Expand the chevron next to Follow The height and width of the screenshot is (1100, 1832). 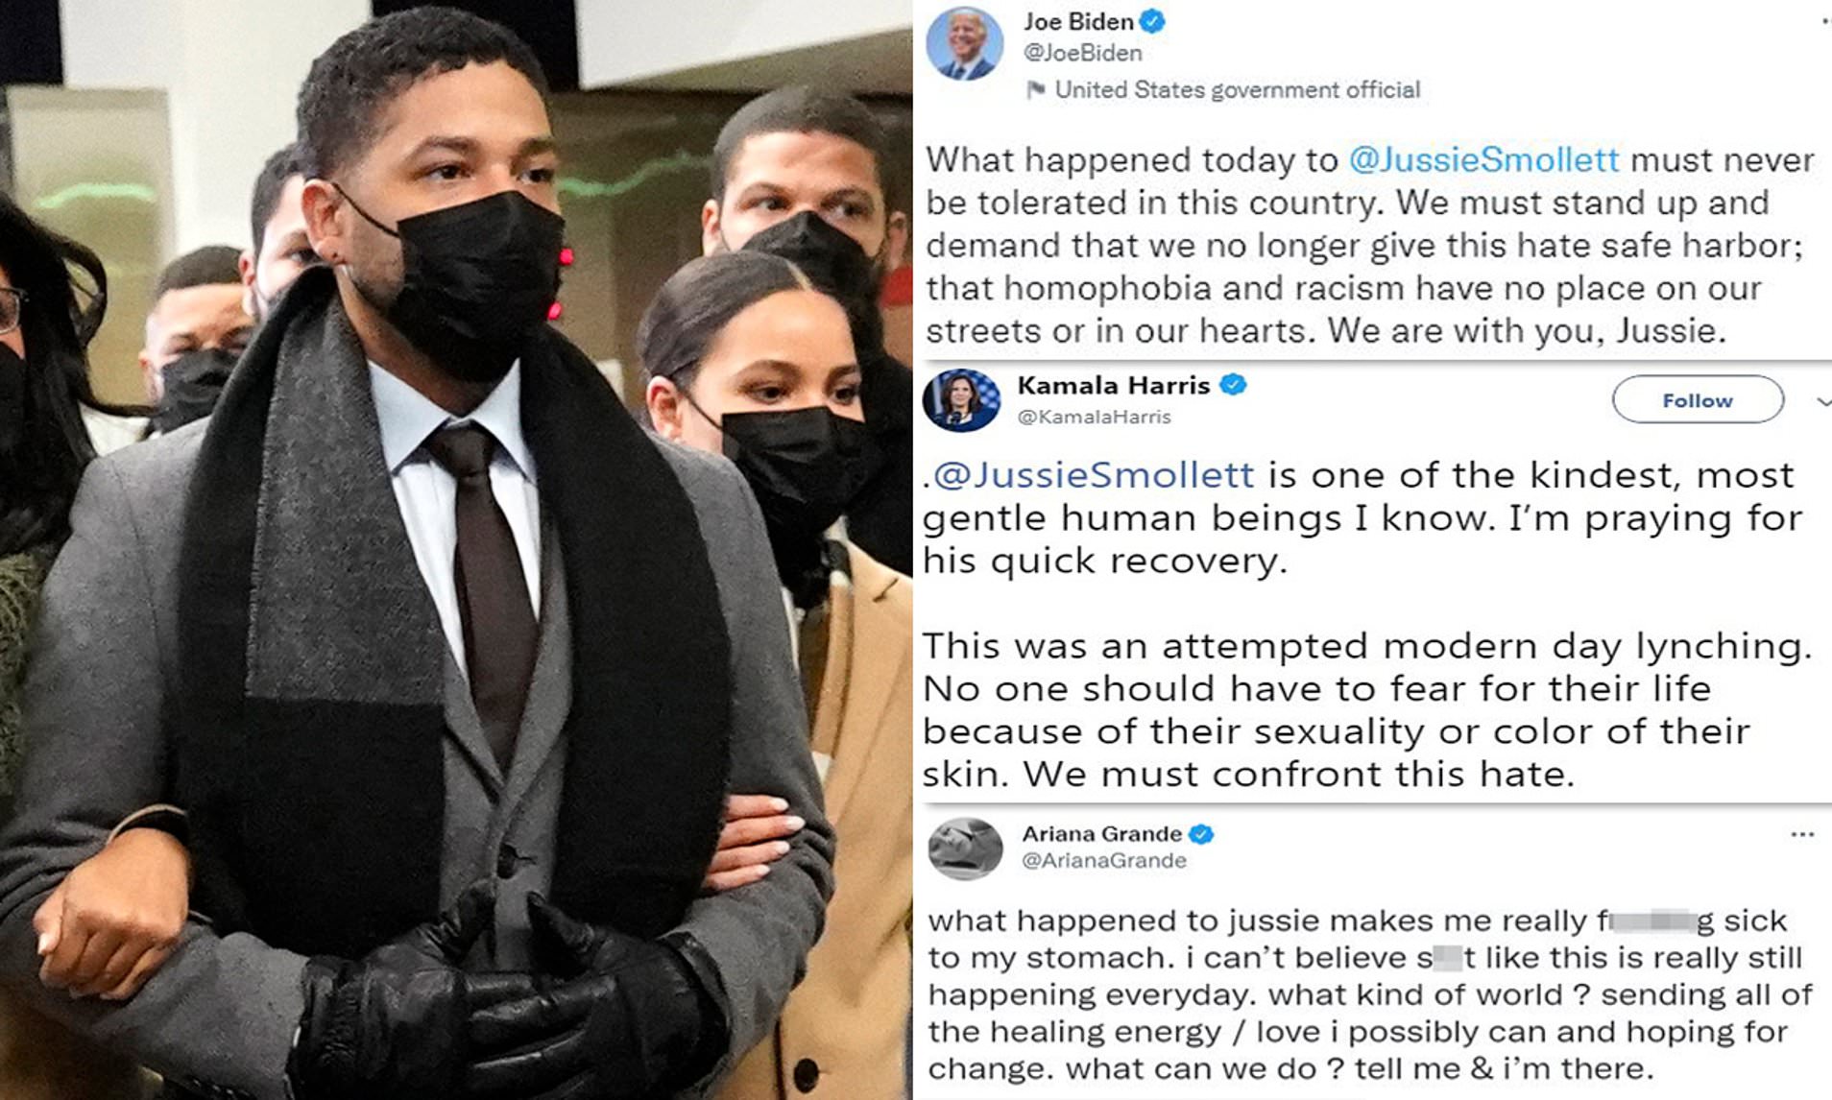click(1822, 402)
